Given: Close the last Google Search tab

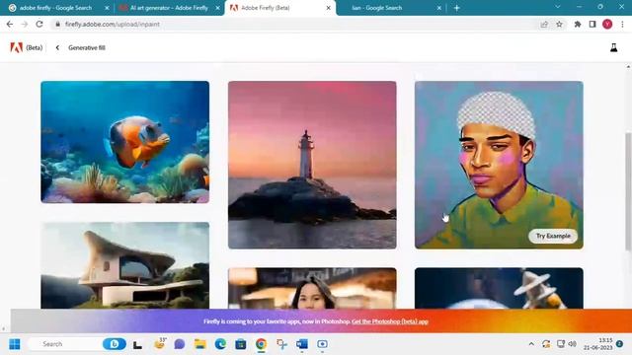Looking at the screenshot, I should pos(438,8).
